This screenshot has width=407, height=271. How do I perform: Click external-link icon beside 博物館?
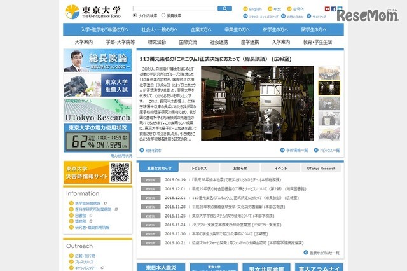click(x=90, y=221)
